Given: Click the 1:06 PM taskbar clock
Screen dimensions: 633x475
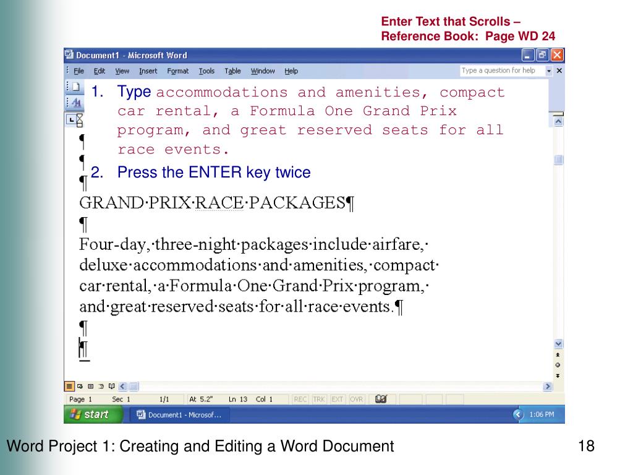Looking at the screenshot, I should coord(542,414).
